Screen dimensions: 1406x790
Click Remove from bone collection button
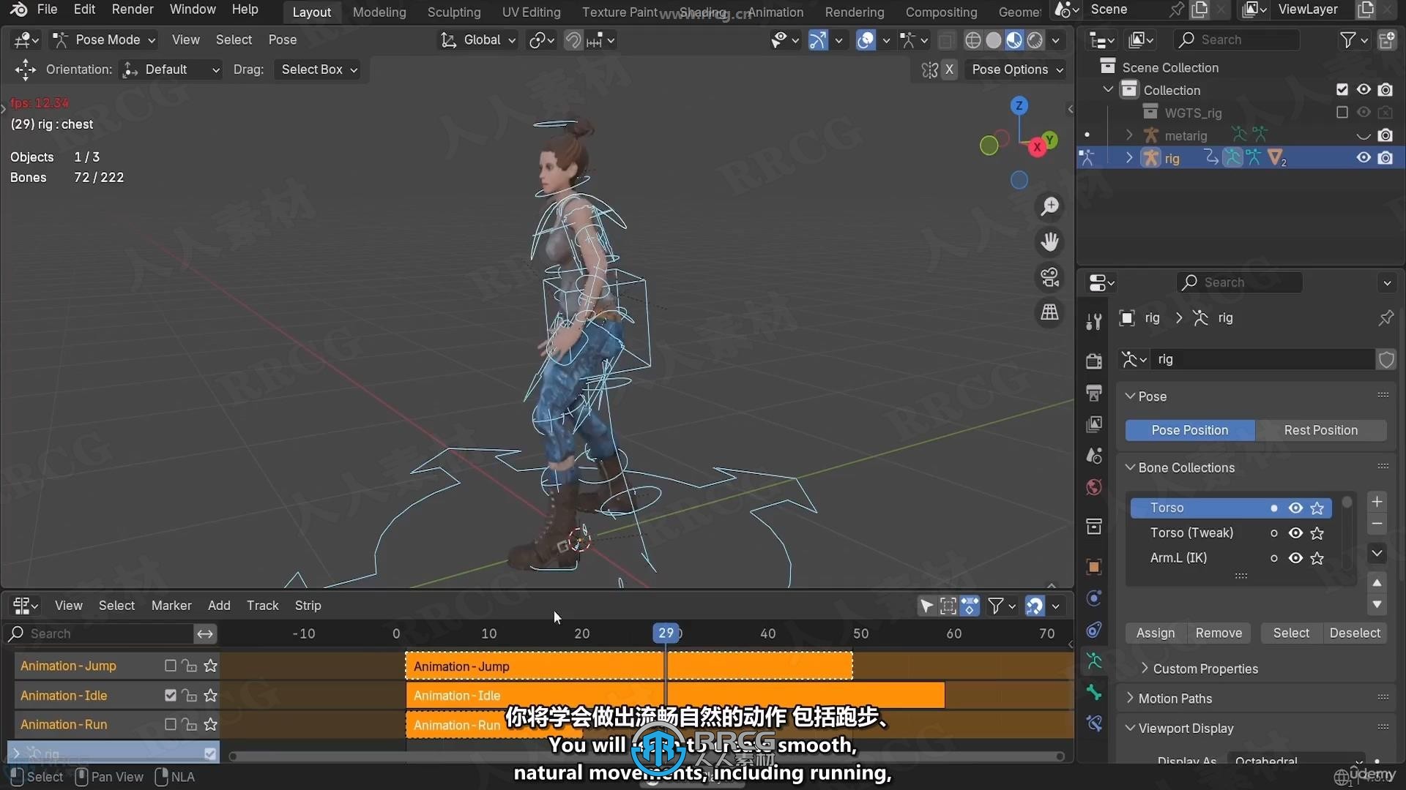1219,633
